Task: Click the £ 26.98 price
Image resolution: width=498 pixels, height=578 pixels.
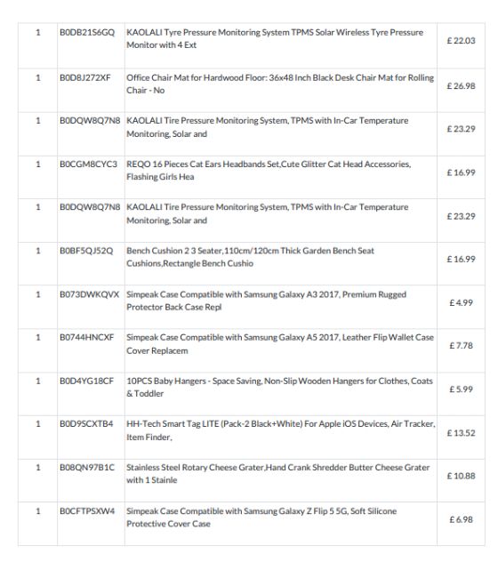Action: click(x=461, y=86)
